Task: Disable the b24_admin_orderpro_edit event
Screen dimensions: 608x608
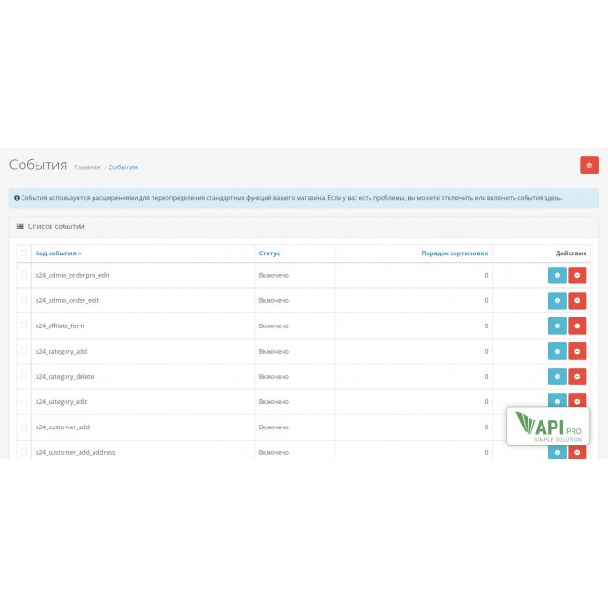Action: 578,275
